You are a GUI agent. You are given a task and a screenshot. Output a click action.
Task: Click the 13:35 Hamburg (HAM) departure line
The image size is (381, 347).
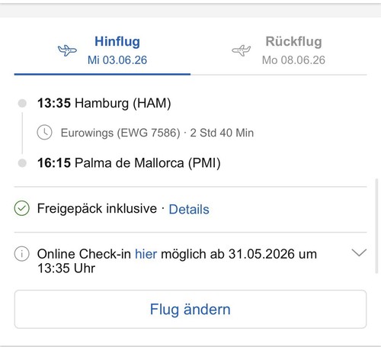(104, 103)
